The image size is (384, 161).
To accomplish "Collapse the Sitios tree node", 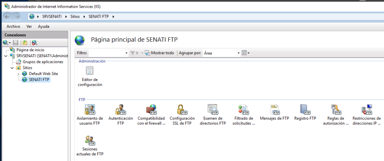I will (12, 68).
